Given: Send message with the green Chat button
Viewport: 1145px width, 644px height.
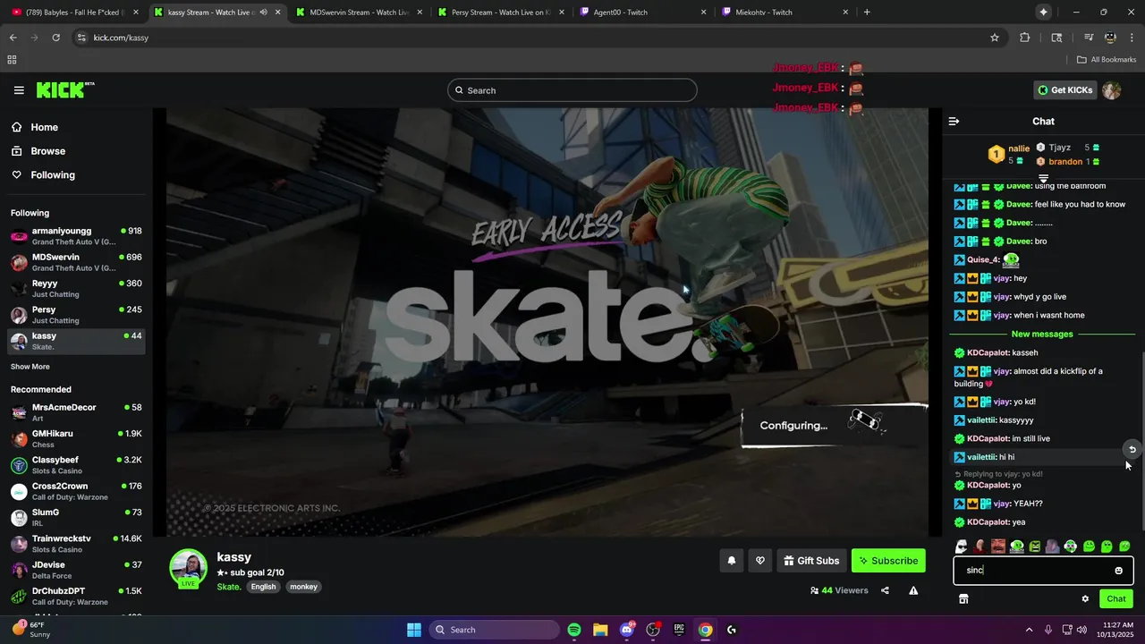Looking at the screenshot, I should [x=1116, y=599].
